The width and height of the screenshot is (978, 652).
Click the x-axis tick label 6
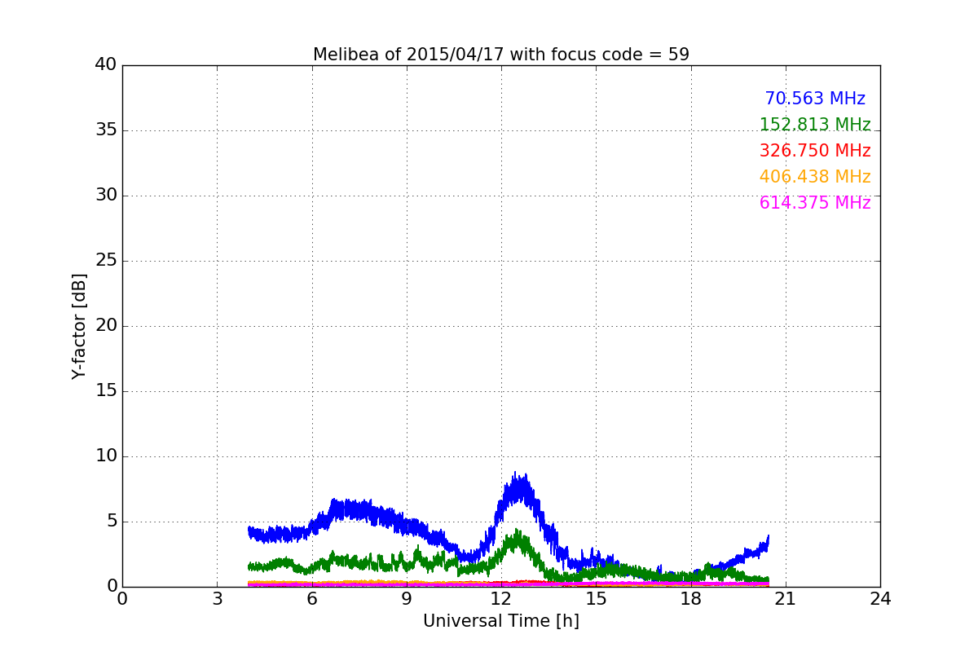(x=312, y=598)
